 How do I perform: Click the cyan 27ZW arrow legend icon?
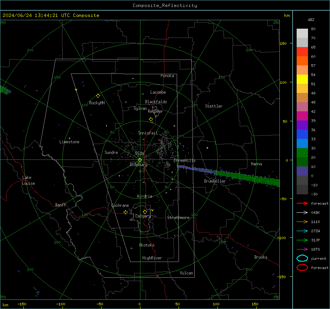[302, 231]
